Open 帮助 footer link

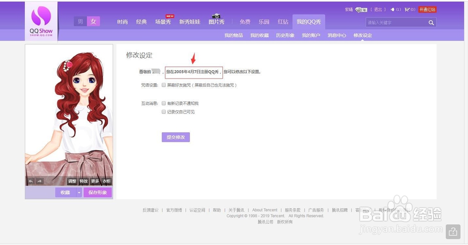[217, 210]
